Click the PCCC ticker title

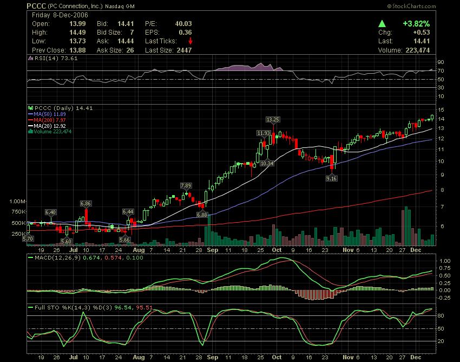pos(36,6)
